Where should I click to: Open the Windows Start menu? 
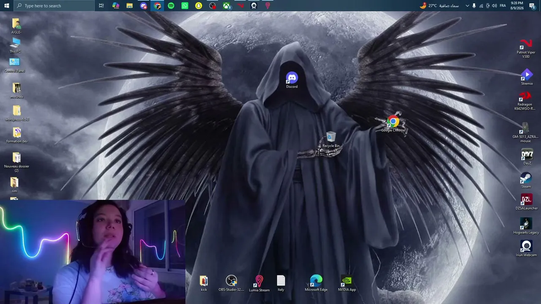[x=6, y=5]
